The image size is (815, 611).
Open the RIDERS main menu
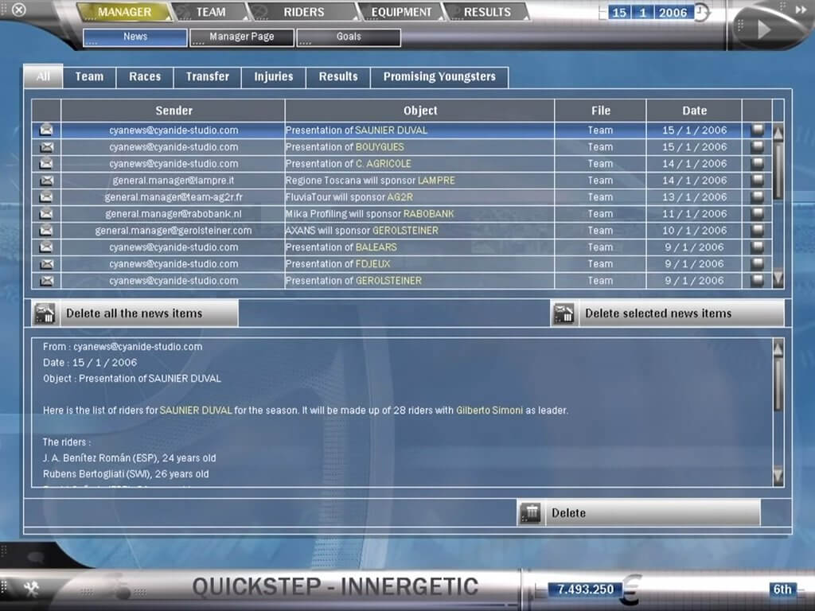[x=303, y=12]
